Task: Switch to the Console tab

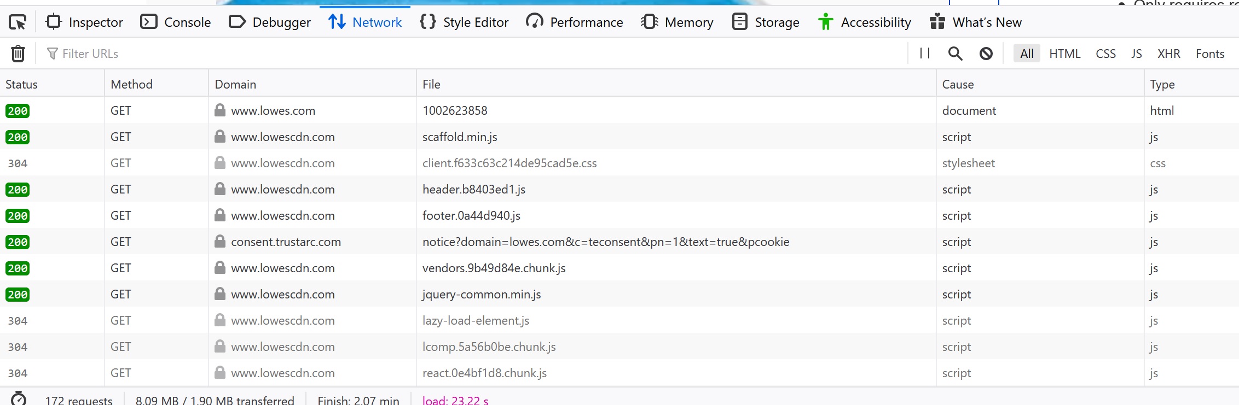Action: tap(176, 22)
